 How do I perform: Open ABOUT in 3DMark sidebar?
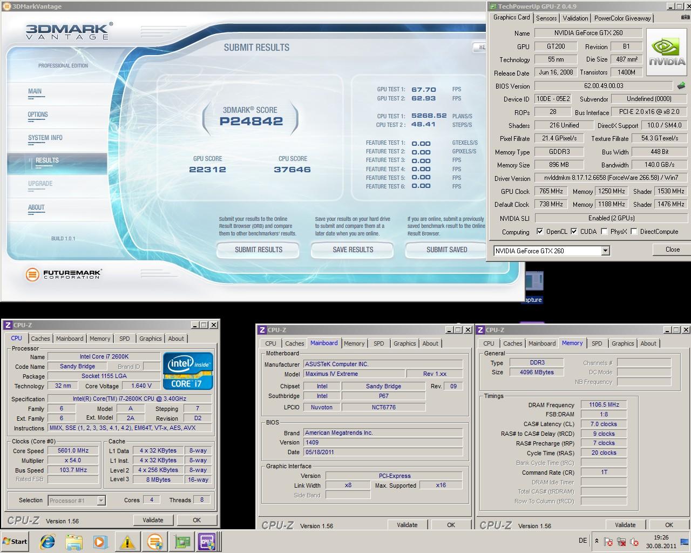[x=36, y=207]
